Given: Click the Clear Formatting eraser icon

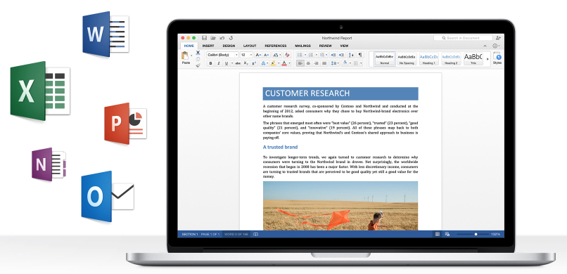Looking at the screenshot, I should click(287, 55).
